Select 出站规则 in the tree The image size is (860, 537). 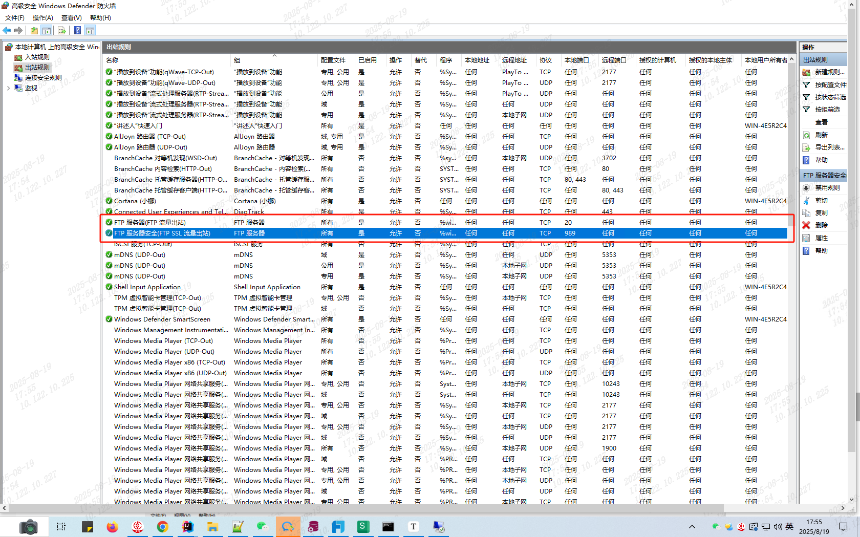point(37,68)
